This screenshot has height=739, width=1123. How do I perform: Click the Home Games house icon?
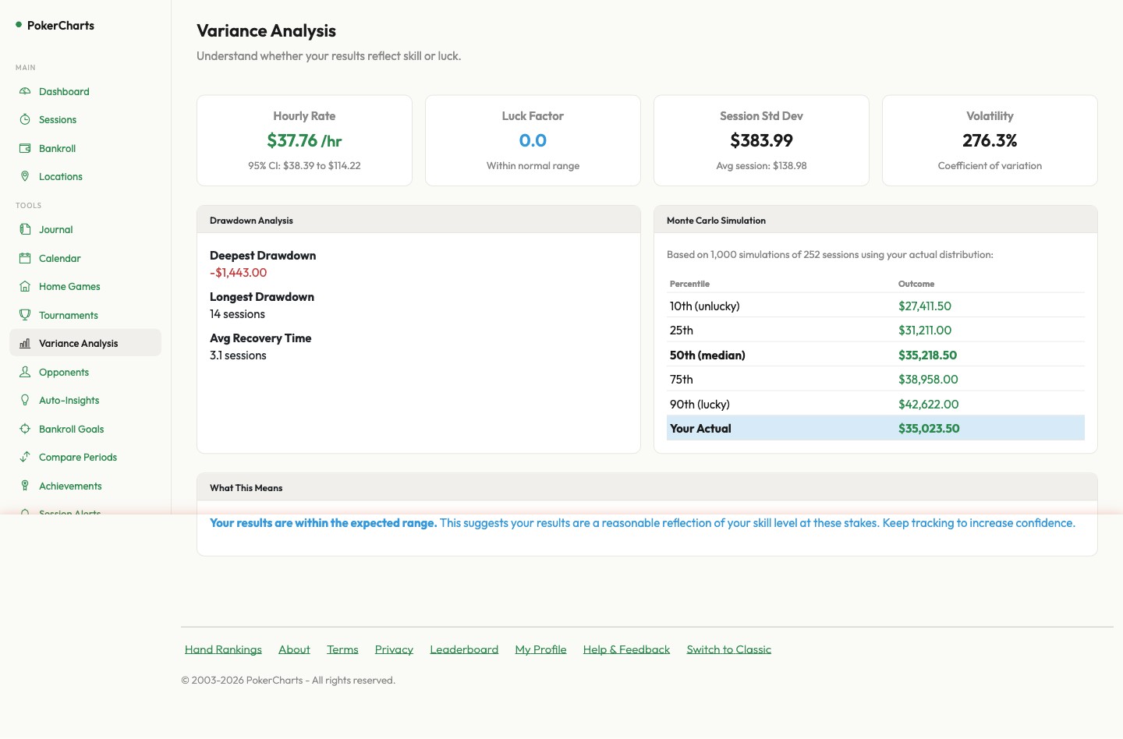(25, 286)
